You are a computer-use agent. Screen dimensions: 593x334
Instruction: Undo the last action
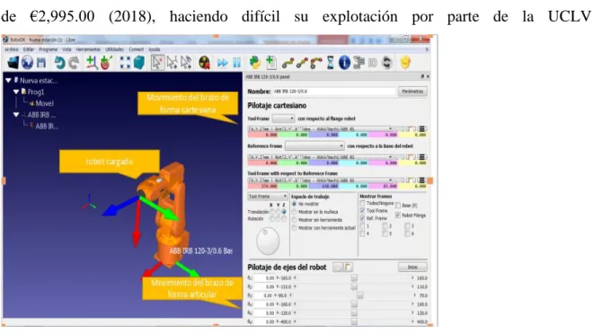[59, 62]
